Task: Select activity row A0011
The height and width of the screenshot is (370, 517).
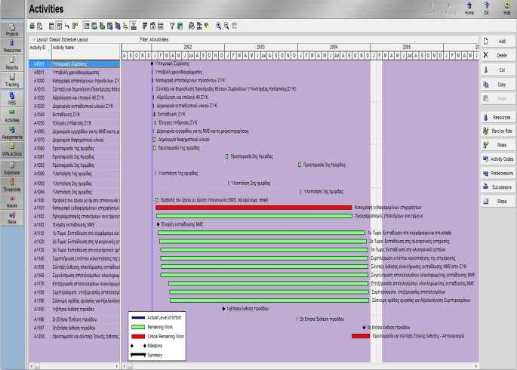Action: click(x=75, y=72)
